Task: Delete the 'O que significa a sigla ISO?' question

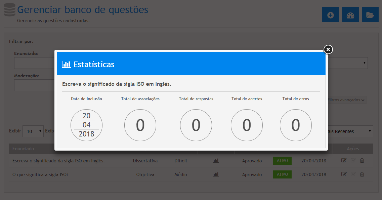Action: pyautogui.click(x=362, y=174)
